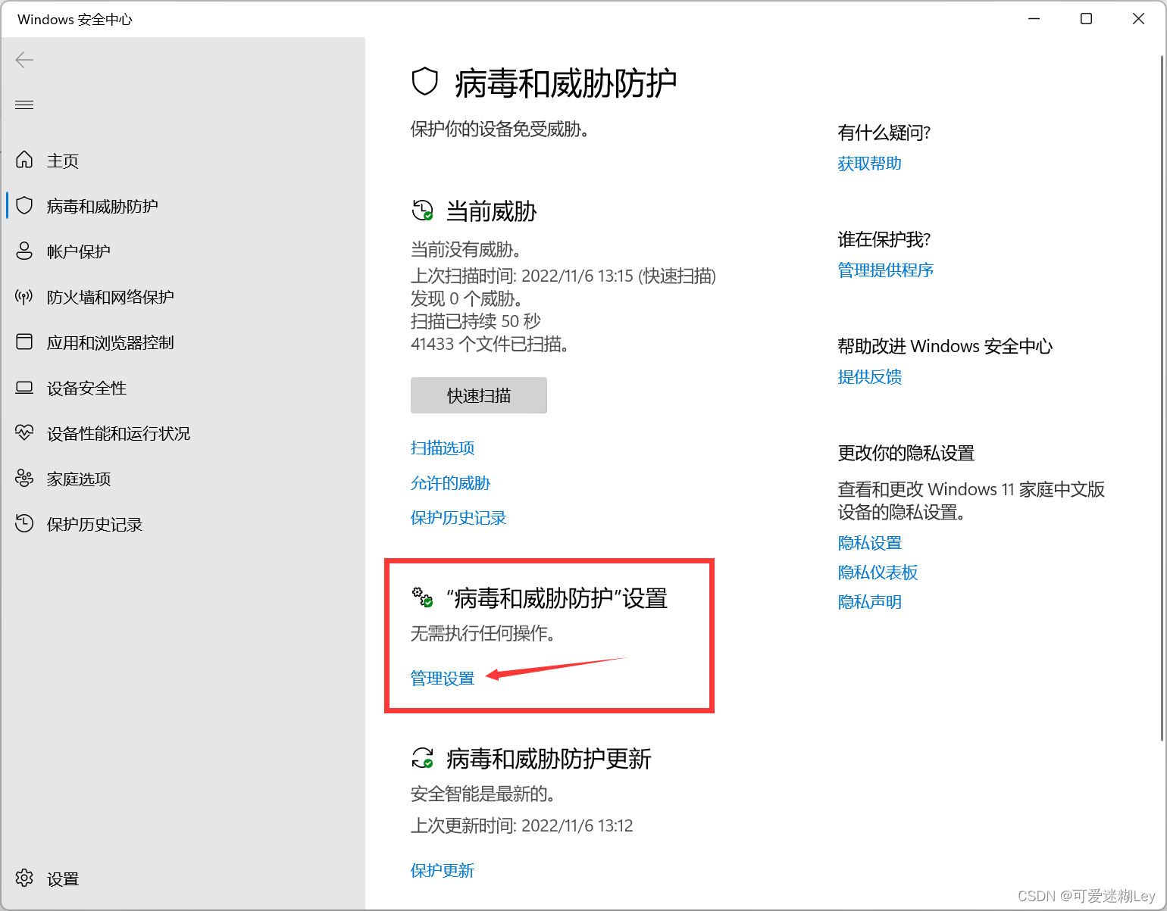Click the antenna icon beside 防火墙和网络保护

(x=24, y=296)
